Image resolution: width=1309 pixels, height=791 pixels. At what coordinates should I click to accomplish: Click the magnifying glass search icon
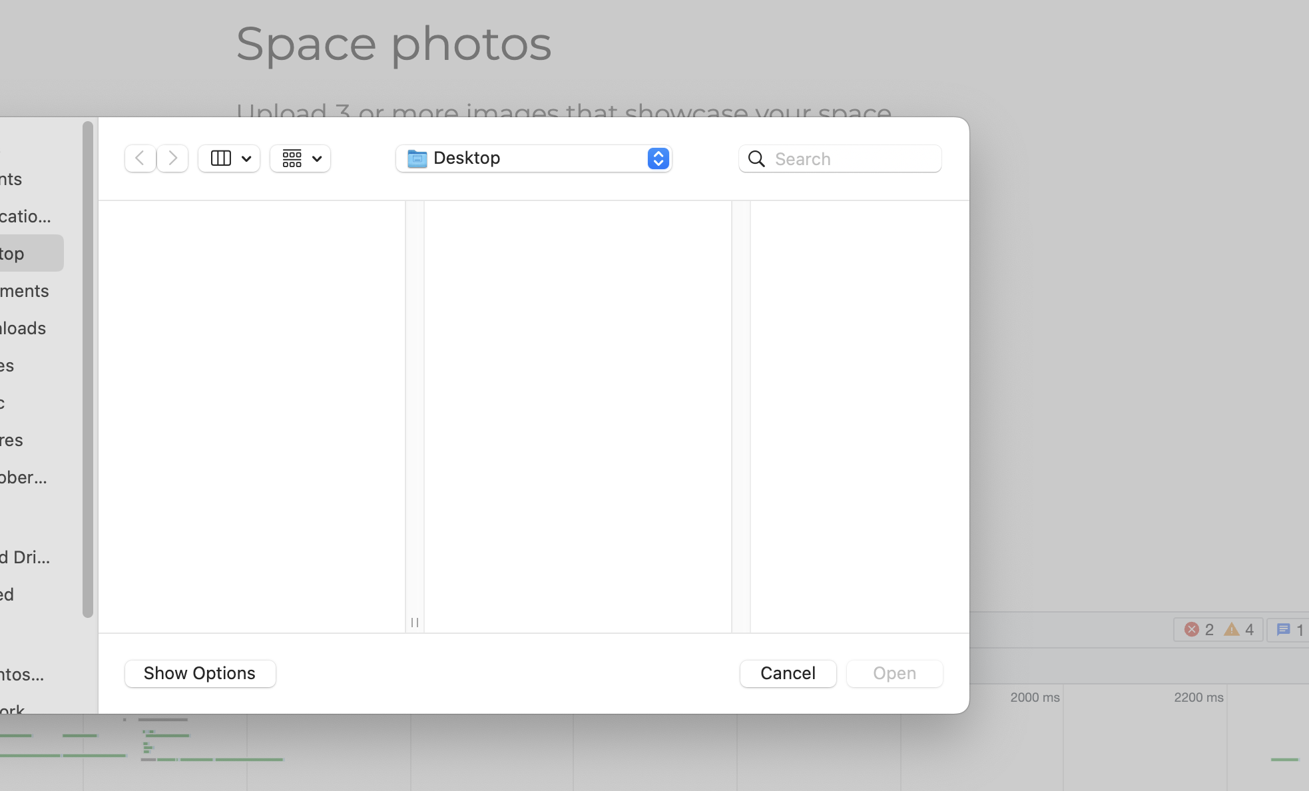[756, 158]
